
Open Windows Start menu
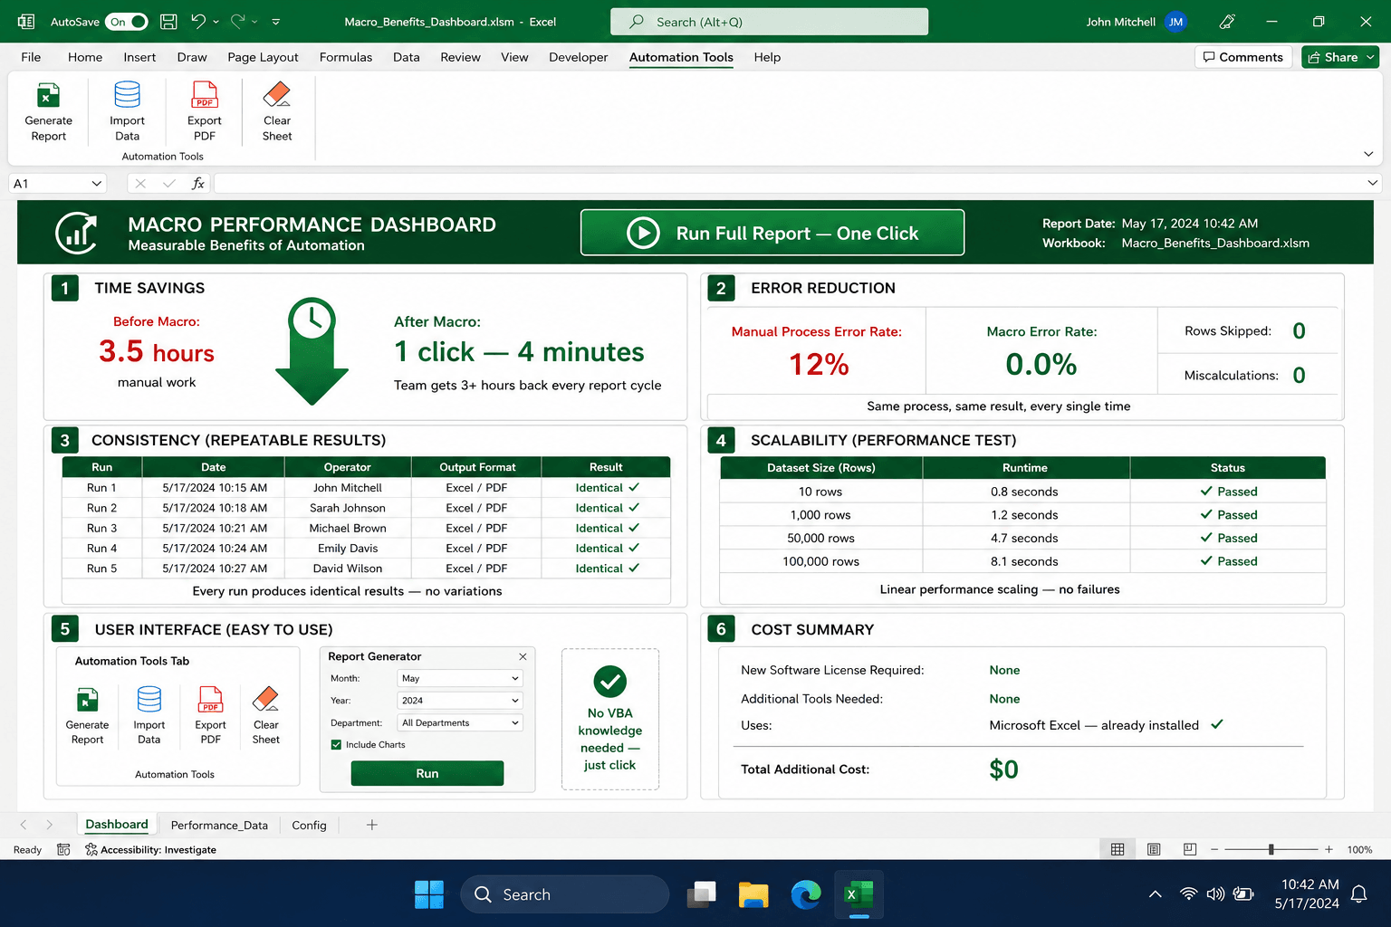(429, 894)
